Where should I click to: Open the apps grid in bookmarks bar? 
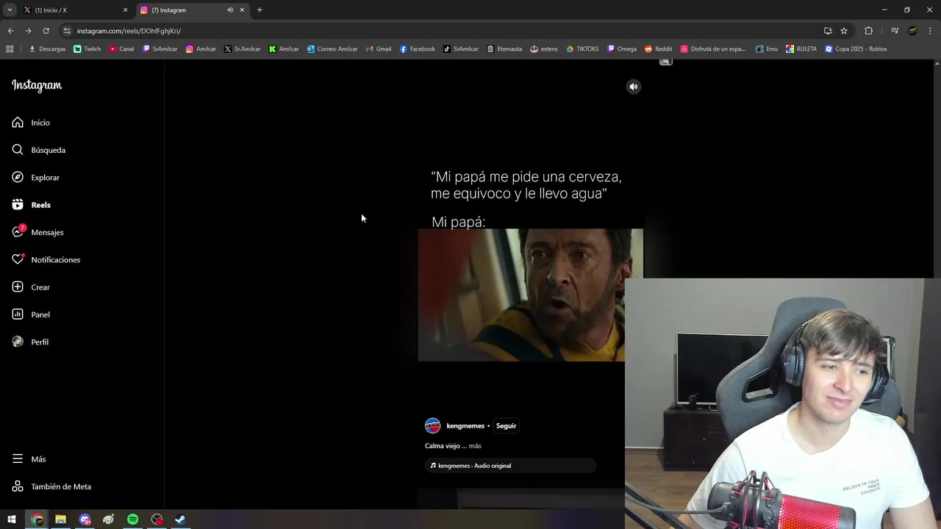tap(10, 49)
